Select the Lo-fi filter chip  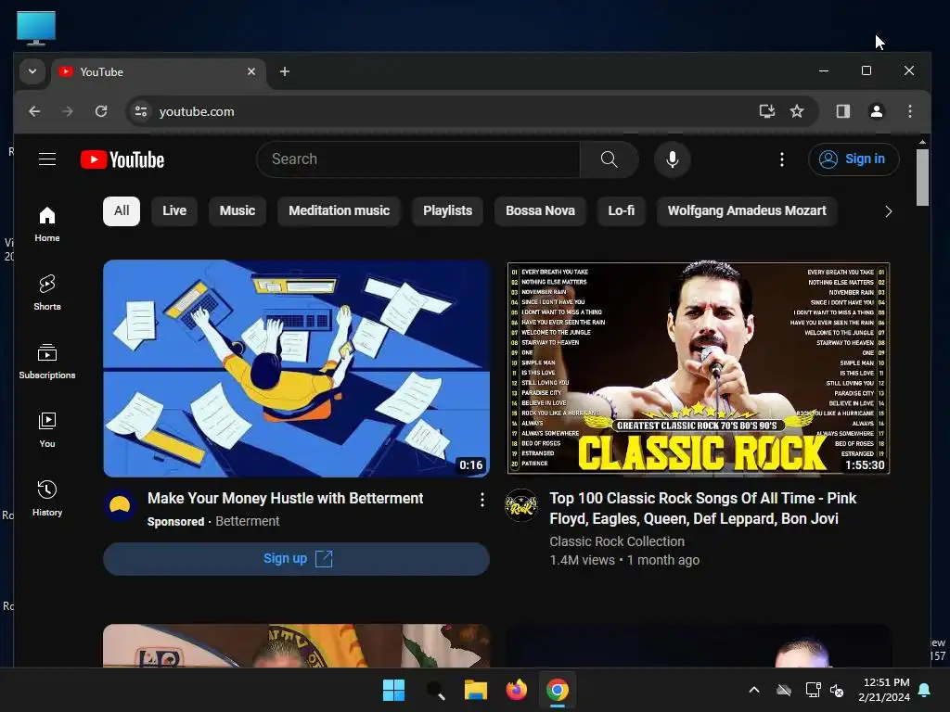coord(621,210)
